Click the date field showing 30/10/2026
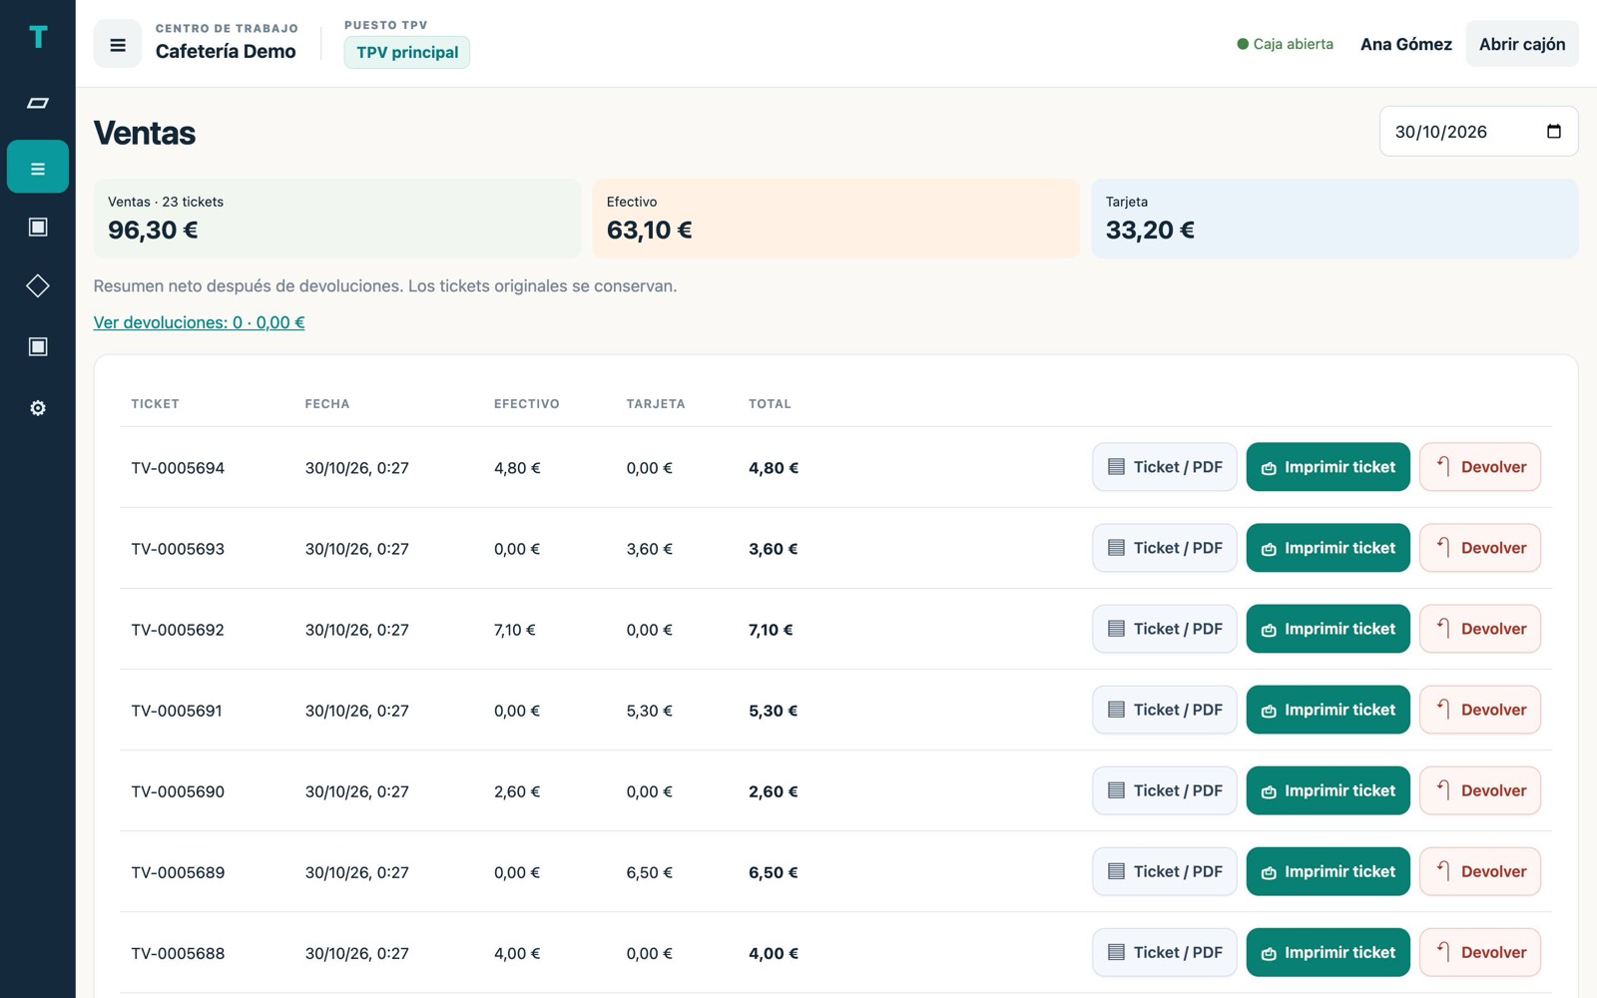 [x=1478, y=132]
